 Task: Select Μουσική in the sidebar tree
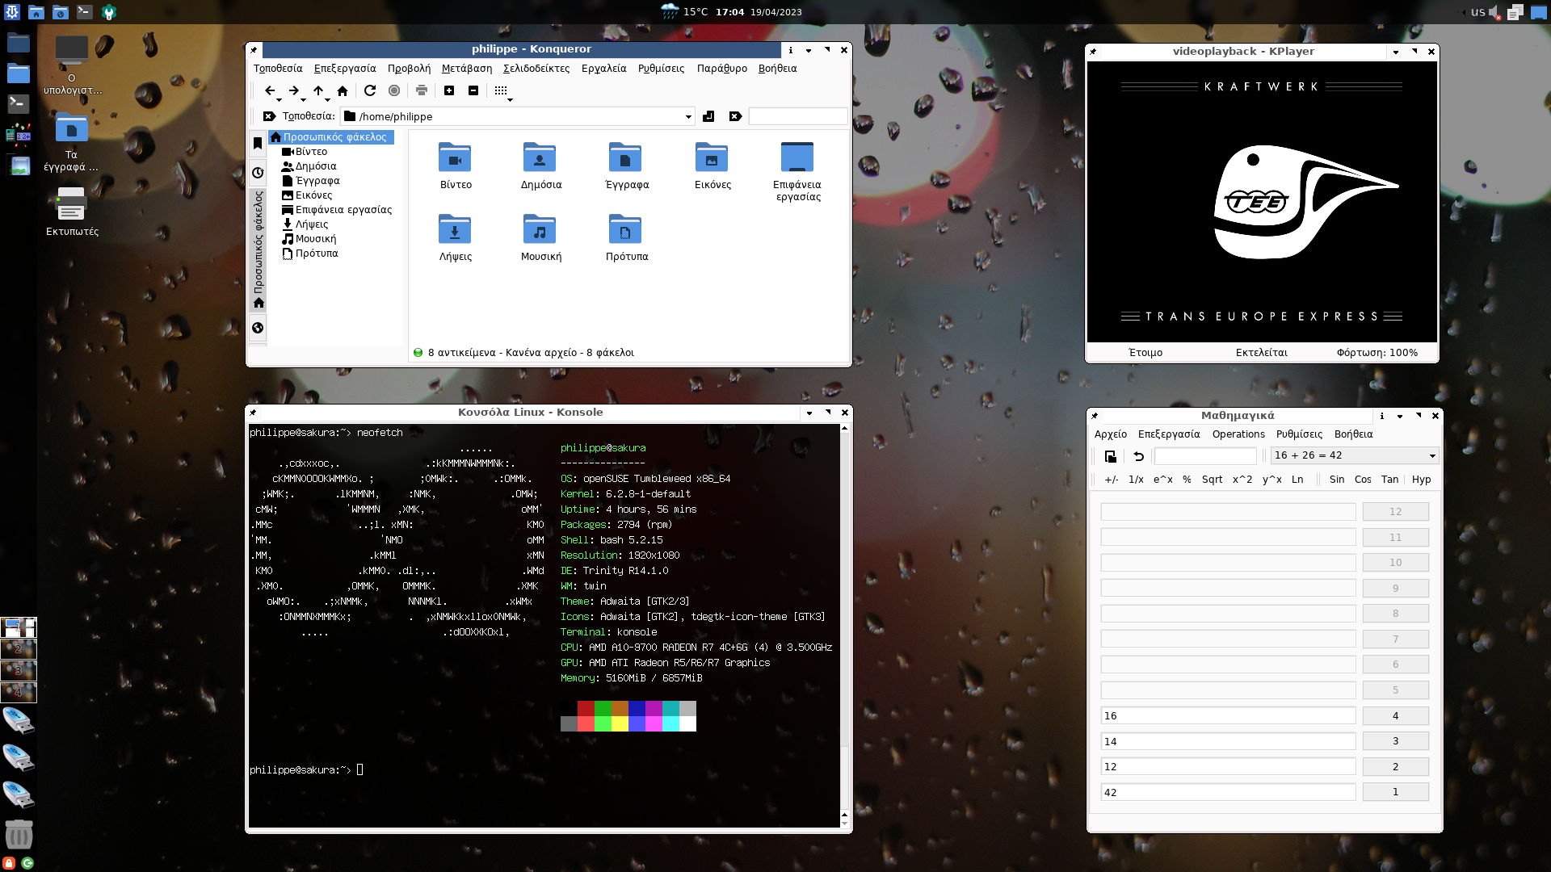(309, 239)
